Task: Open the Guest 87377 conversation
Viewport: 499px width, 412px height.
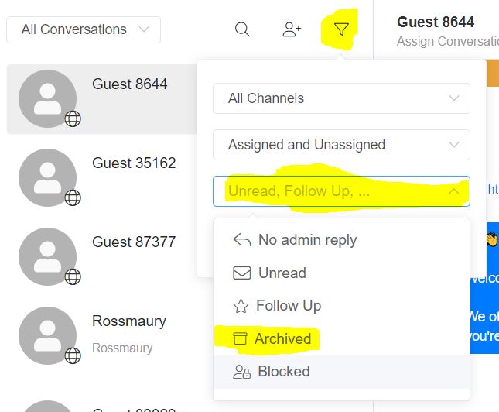Action: tap(102, 256)
